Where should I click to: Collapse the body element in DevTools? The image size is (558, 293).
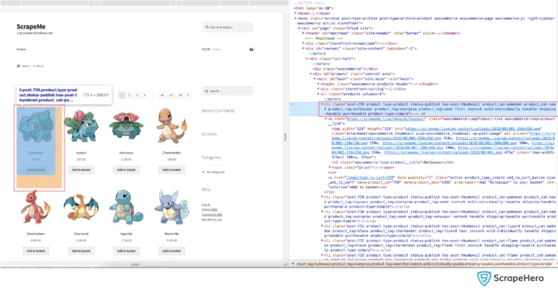[295, 19]
